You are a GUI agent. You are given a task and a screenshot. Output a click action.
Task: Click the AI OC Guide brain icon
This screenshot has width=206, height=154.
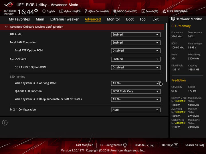coord(115,11)
